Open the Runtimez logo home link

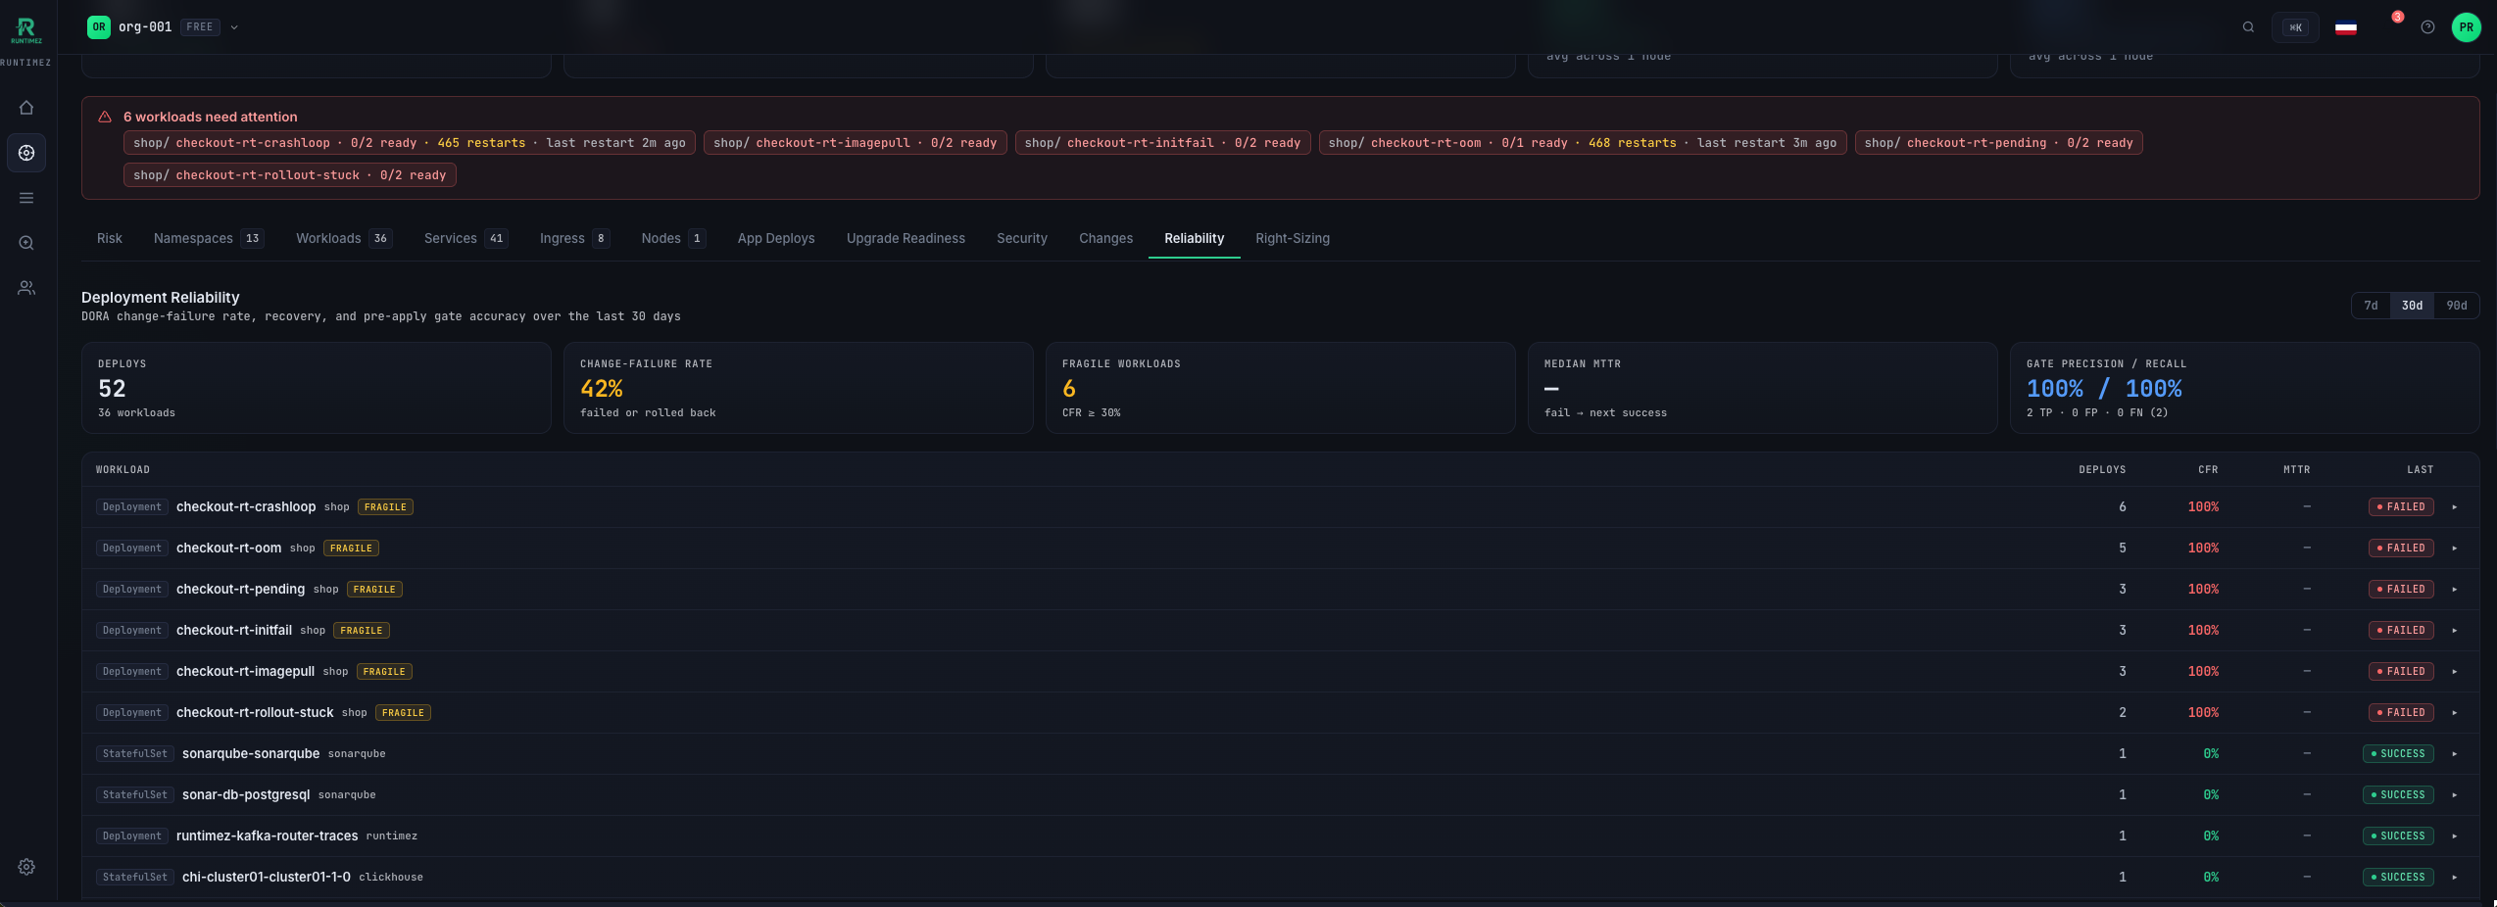pyautogui.click(x=26, y=29)
